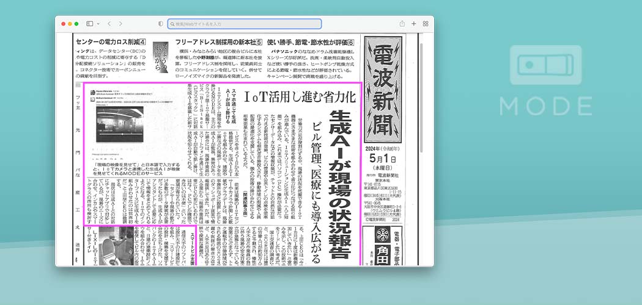This screenshot has width=642, height=305.
Task: Click the green fullscreen window button
Action: (76, 24)
